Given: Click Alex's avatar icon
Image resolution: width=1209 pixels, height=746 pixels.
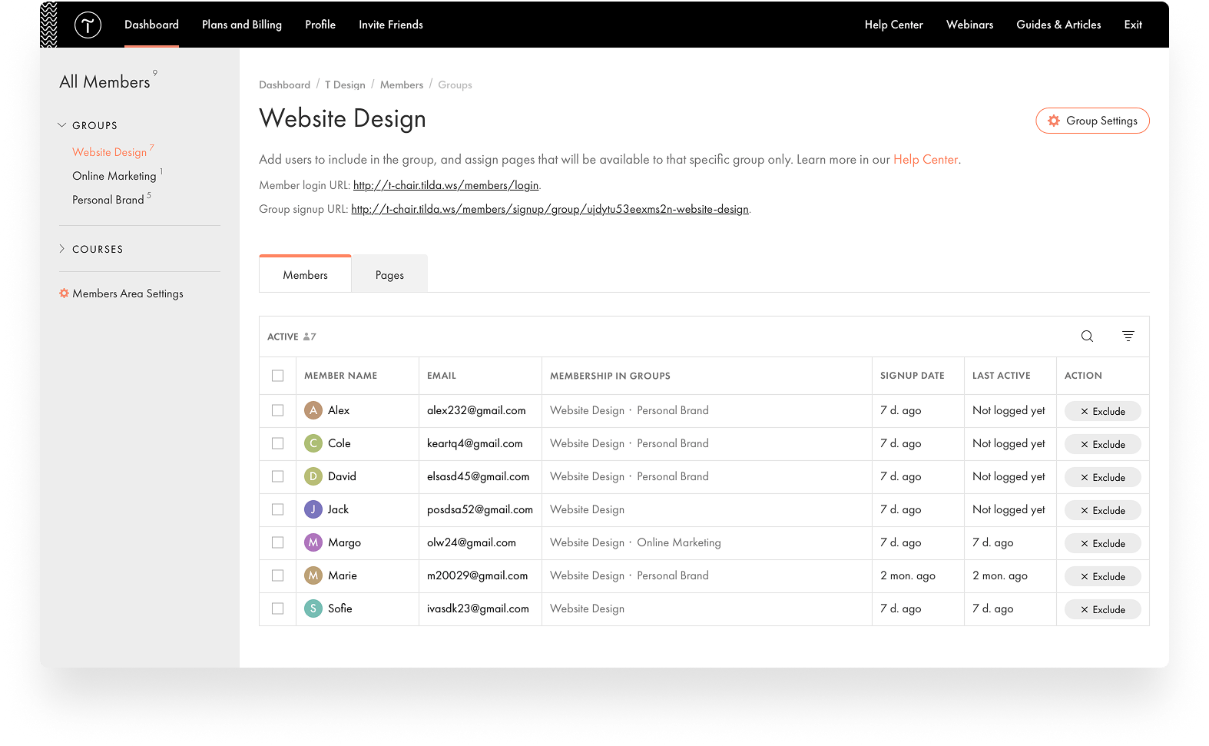Looking at the screenshot, I should pyautogui.click(x=313, y=410).
